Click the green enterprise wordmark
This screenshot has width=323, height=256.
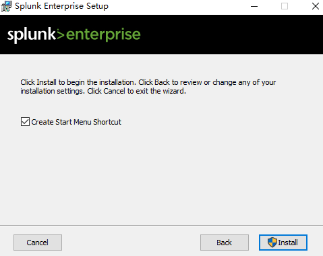click(x=103, y=35)
